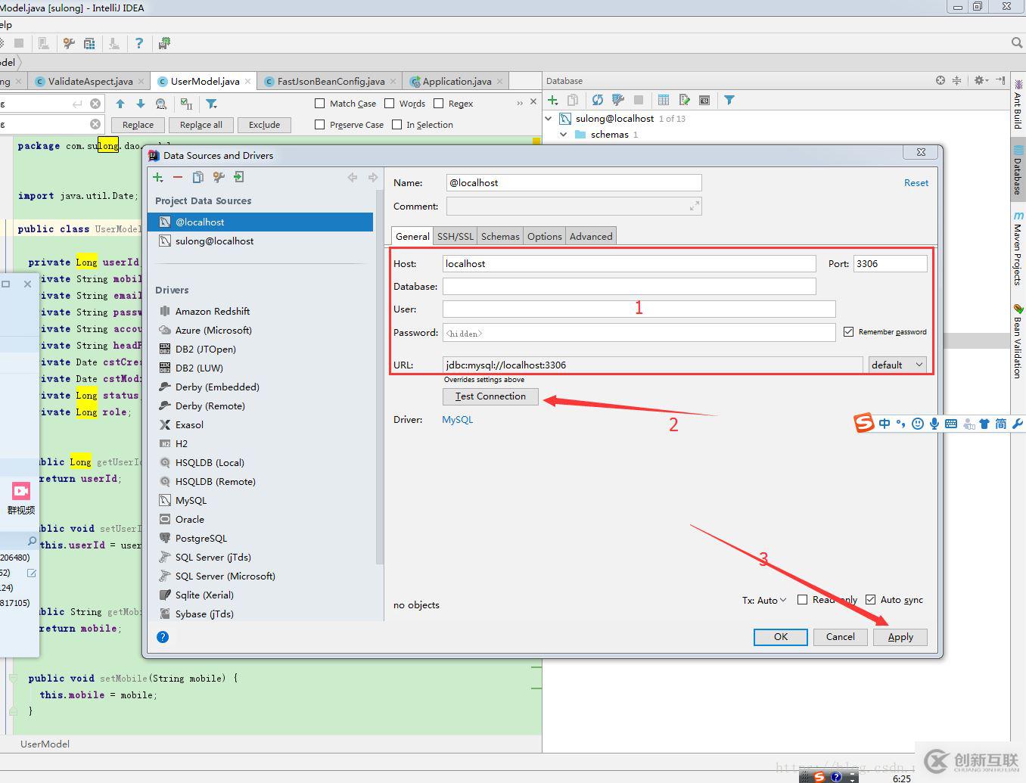Toggle the Remember password checkbox
The height and width of the screenshot is (783, 1026).
848,331
